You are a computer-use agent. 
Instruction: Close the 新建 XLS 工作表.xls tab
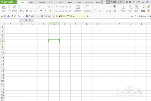(x=84, y=16)
